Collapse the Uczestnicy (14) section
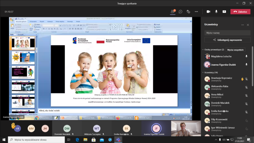 (x=203, y=73)
